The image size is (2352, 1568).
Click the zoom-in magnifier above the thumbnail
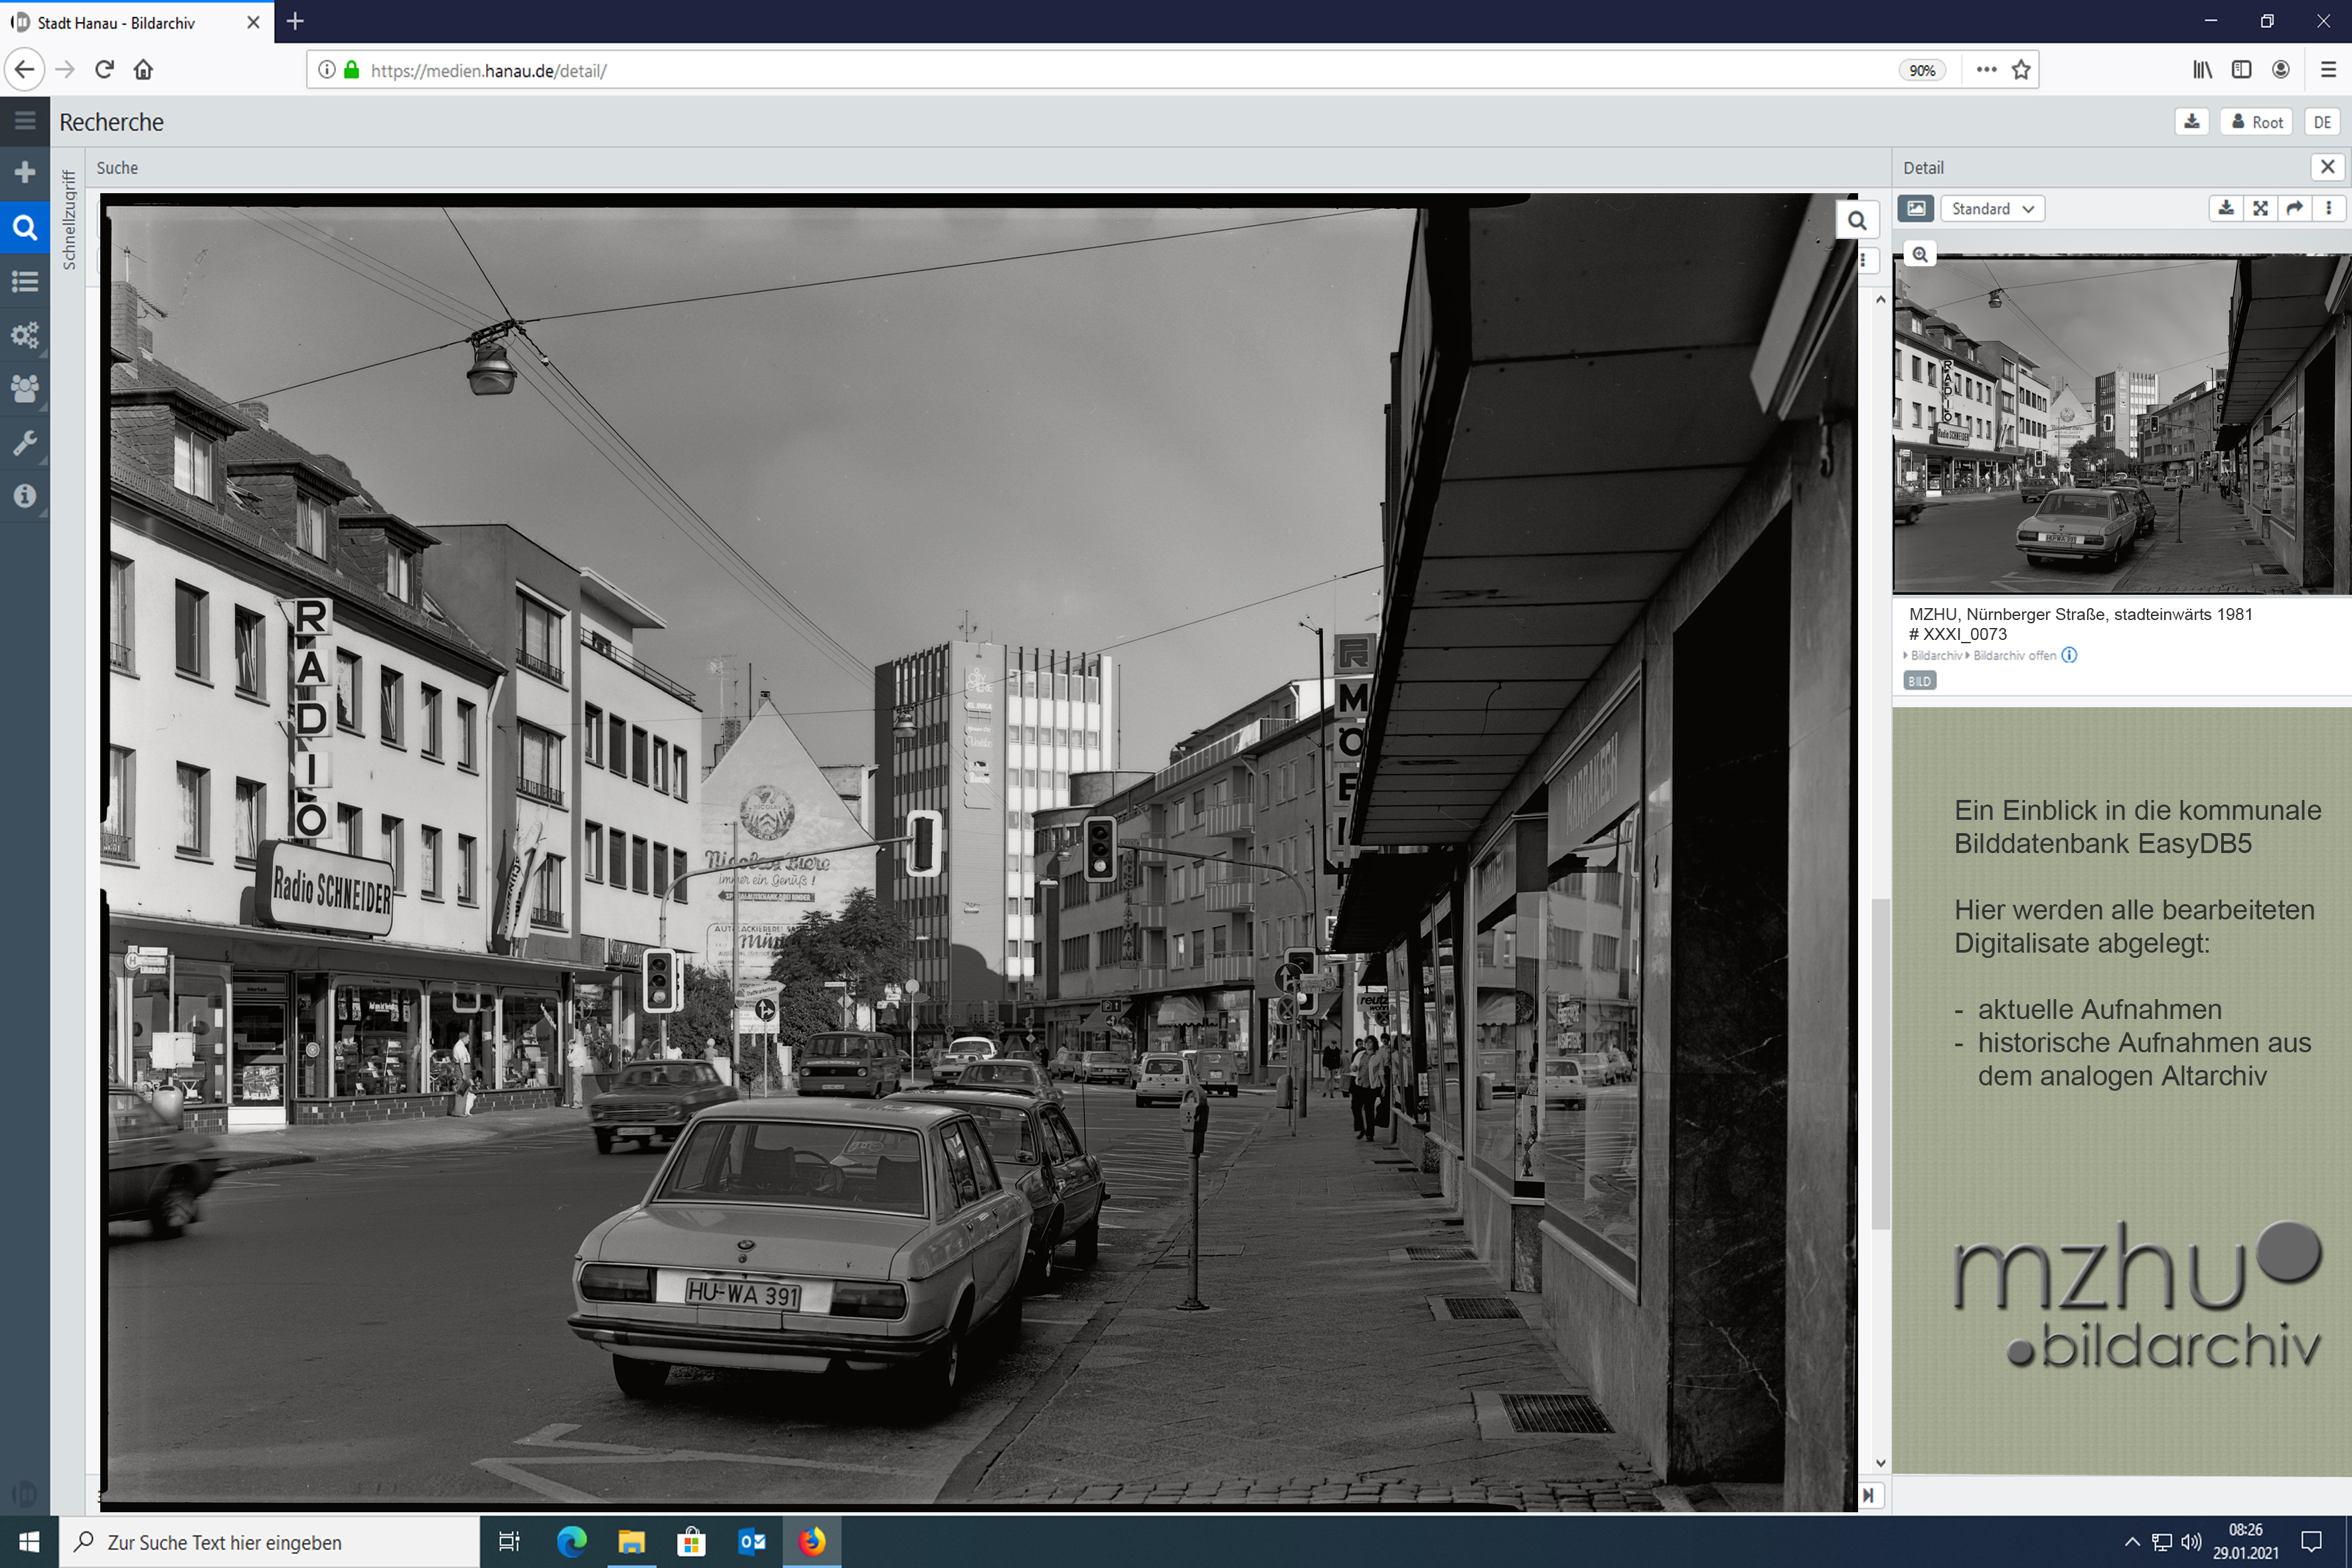[x=1919, y=254]
